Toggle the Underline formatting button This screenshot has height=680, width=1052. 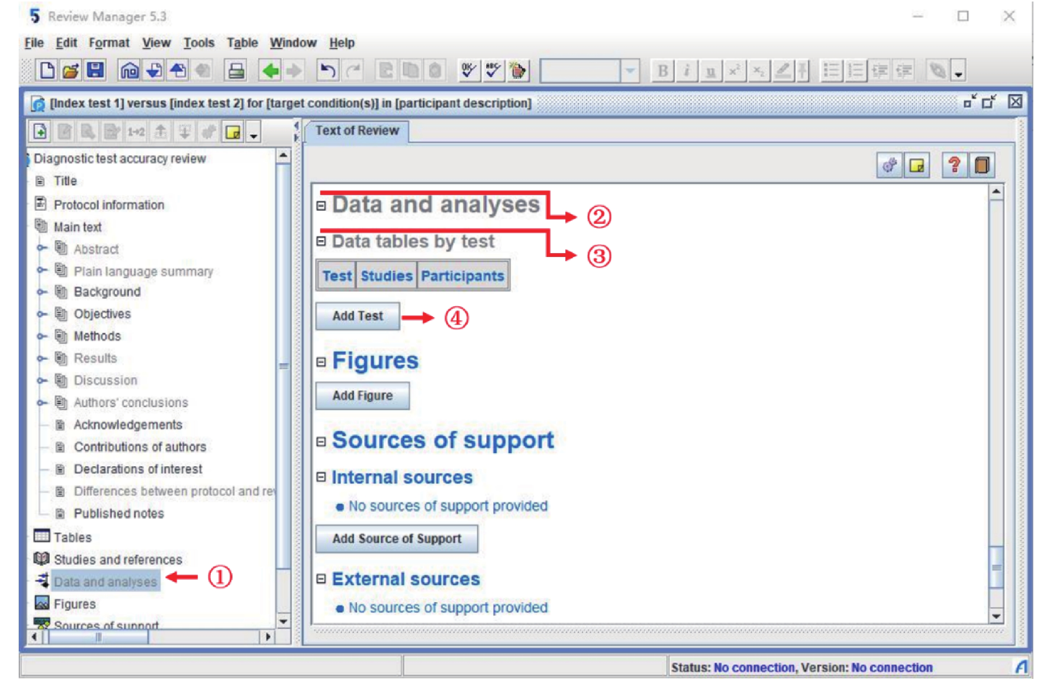710,71
